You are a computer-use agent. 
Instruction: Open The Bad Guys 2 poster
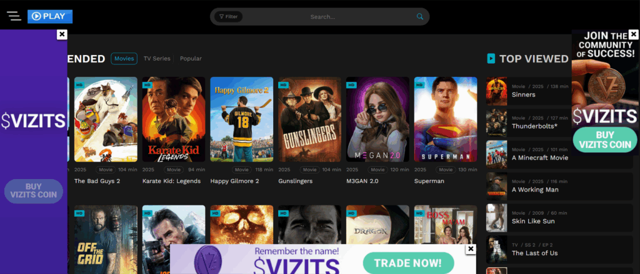click(x=106, y=119)
